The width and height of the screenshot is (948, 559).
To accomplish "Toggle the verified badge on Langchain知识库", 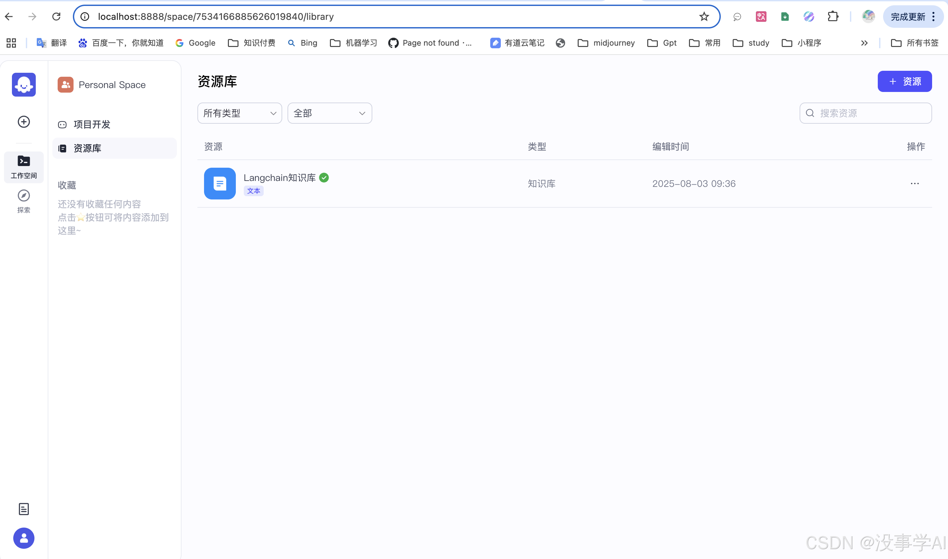I will (x=324, y=177).
